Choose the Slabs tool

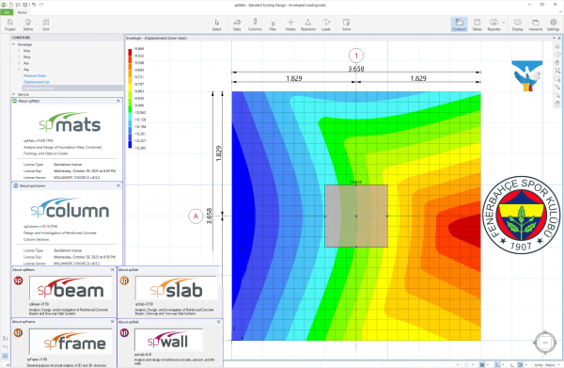(x=237, y=24)
